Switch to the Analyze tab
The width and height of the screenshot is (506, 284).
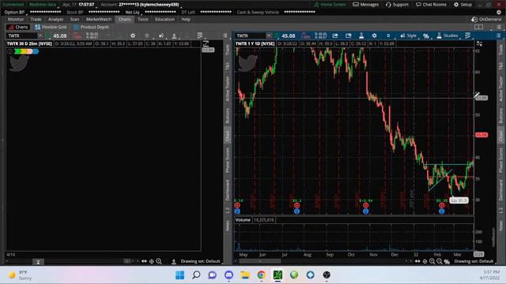[55, 19]
